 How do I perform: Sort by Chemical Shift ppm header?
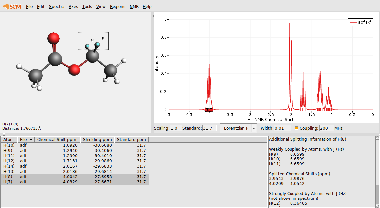pyautogui.click(x=57, y=140)
